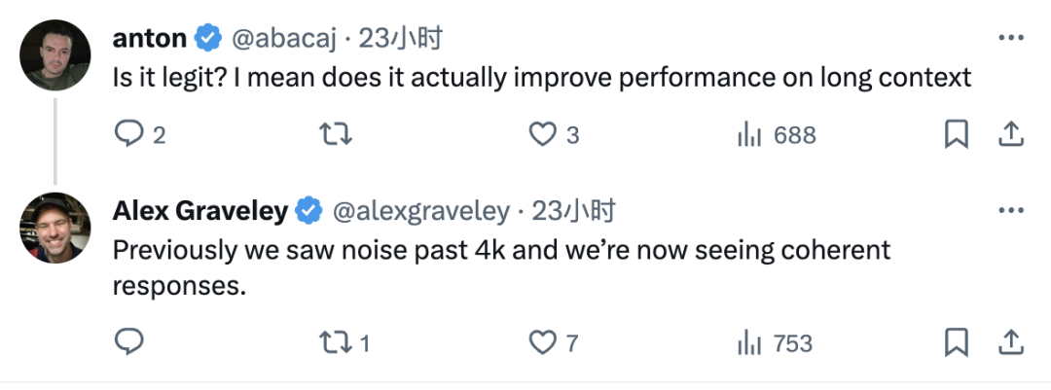Share anton's tweet
Screen dimensions: 1051x390
point(1010,134)
